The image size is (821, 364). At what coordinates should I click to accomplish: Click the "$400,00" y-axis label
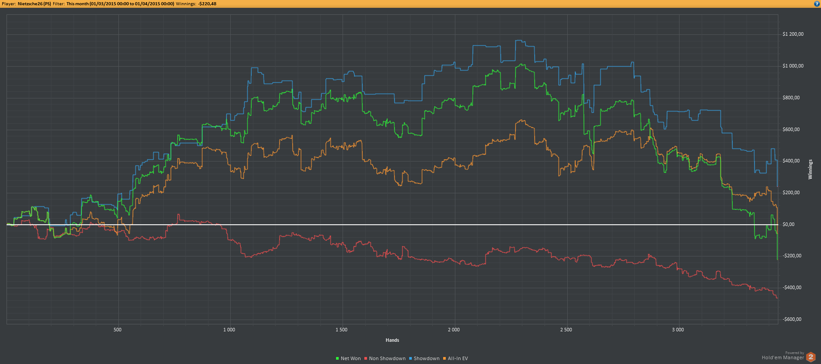click(791, 161)
